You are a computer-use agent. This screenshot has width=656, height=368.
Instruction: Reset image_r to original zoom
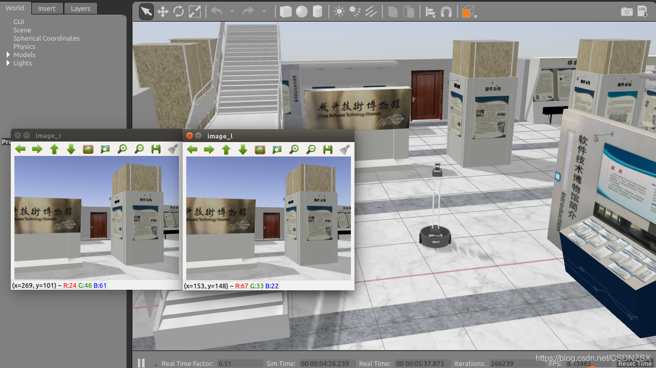pos(88,149)
